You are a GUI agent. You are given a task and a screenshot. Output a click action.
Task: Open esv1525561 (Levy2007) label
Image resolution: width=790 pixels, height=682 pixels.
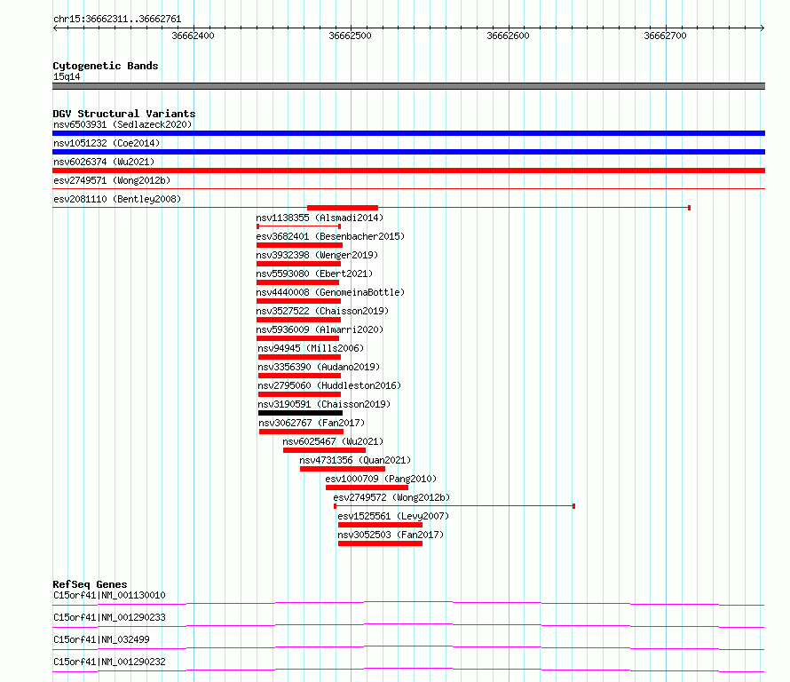[393, 516]
